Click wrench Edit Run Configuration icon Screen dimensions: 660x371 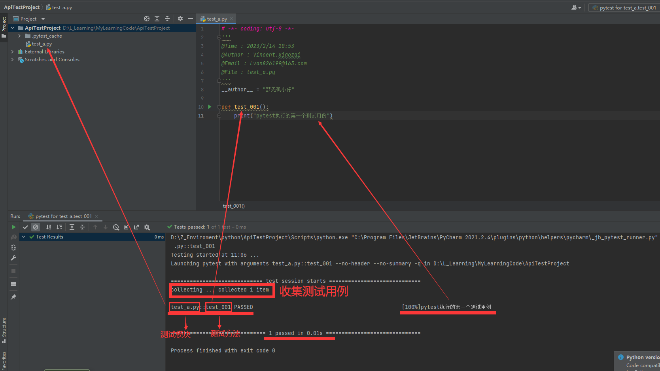[x=13, y=258]
